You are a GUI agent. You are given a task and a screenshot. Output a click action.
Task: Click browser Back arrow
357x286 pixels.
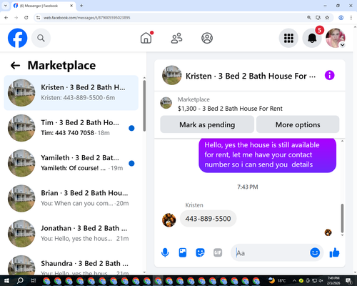point(6,18)
